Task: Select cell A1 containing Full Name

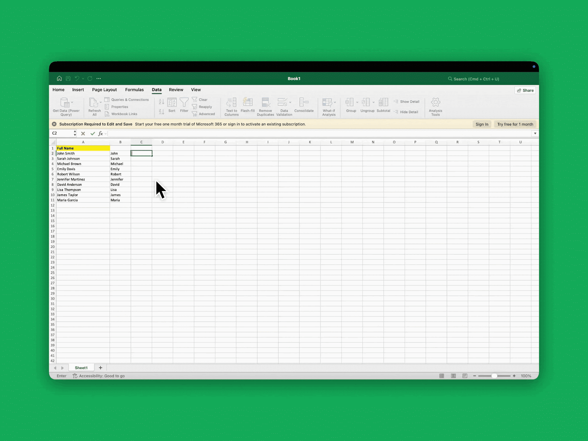Action: click(83, 148)
